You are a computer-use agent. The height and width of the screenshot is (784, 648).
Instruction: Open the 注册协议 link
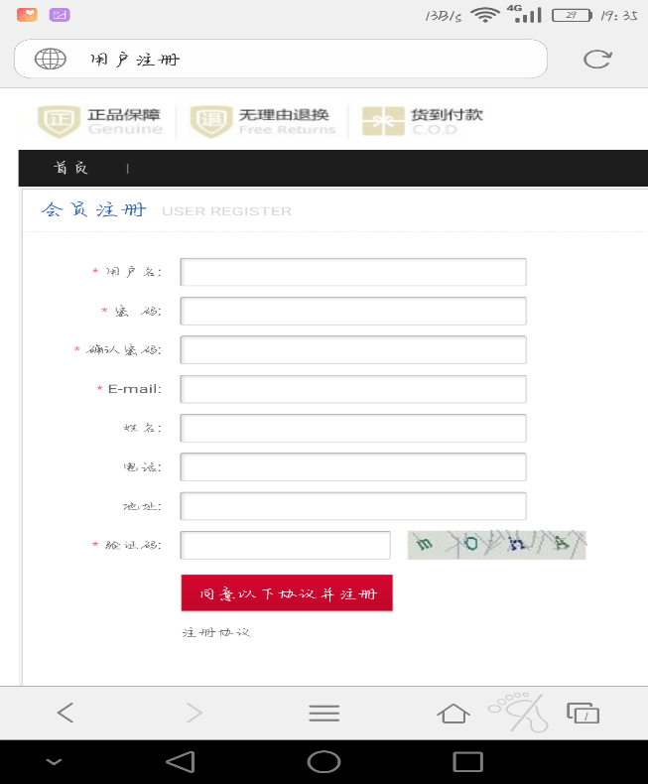coord(216,632)
